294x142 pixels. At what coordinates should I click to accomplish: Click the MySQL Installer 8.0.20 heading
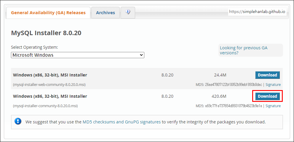coord(46,33)
